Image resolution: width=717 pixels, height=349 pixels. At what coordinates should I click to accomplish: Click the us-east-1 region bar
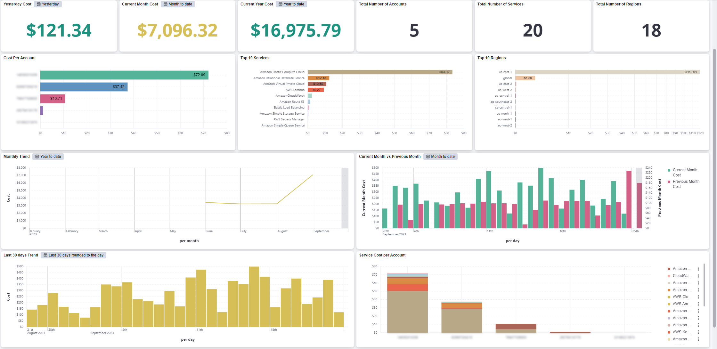[607, 72]
